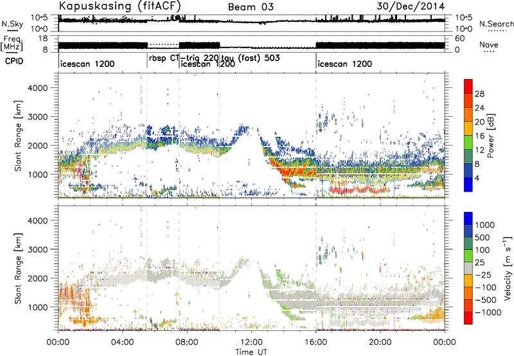Click the '2000' tick of the velocity panel

click(x=37, y=278)
